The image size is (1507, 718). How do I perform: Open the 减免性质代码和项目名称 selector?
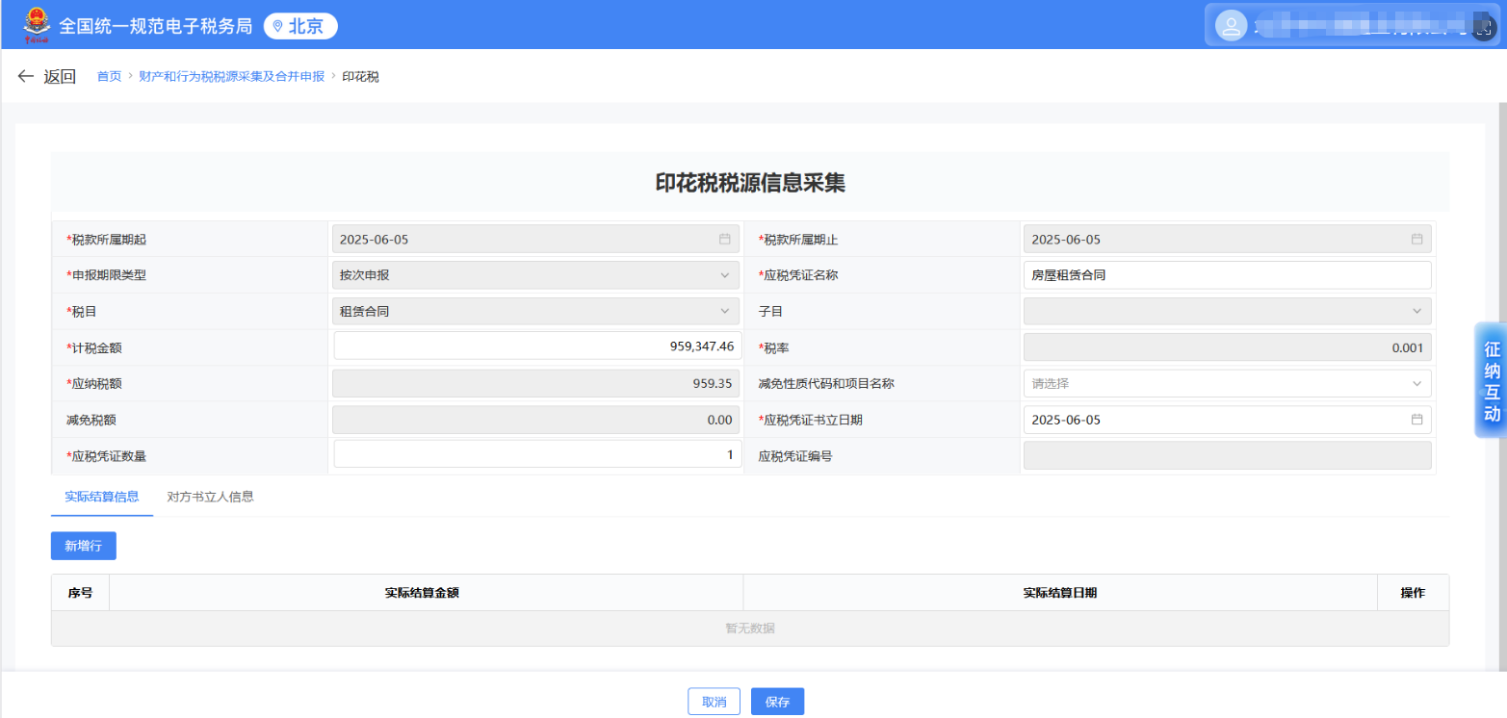click(1416, 383)
